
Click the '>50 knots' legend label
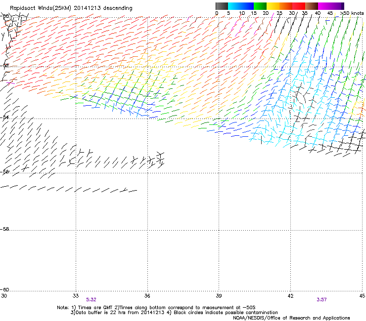352,13
